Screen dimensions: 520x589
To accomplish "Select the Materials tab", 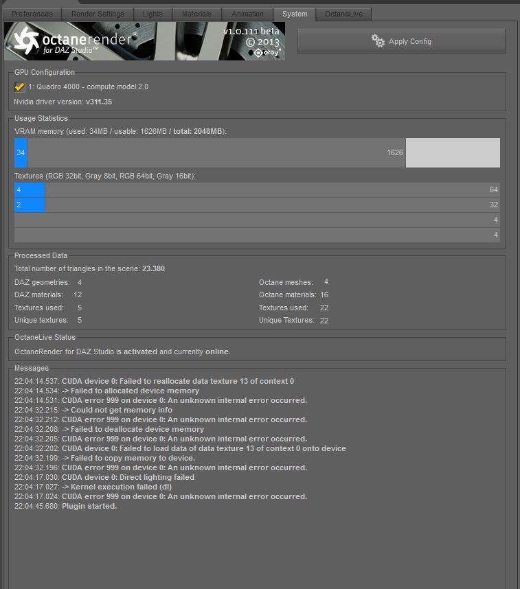I will click(x=196, y=14).
